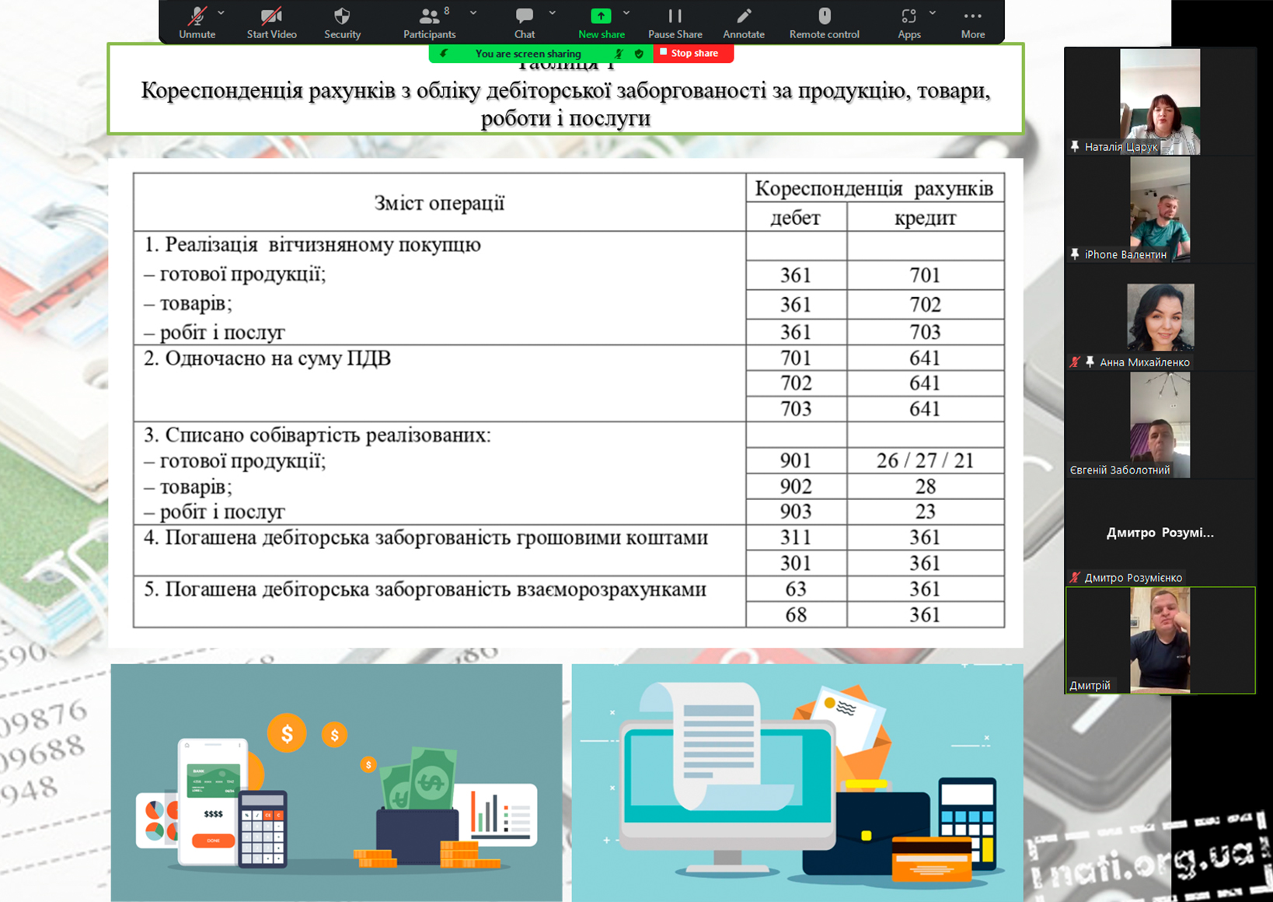Click debit cell "301"

796,563
